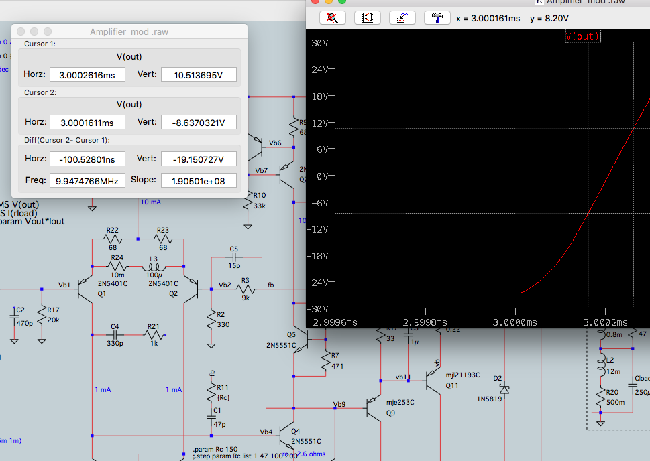The image size is (650, 461).
Task: Click the 2.6 ohms annotation text
Action: (x=311, y=454)
